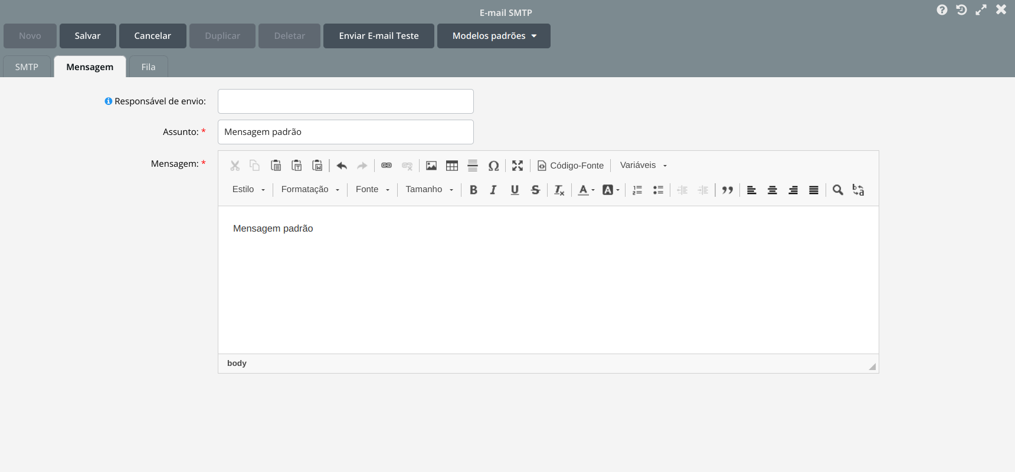Insert a hyperlink with the link icon
Screen dimensions: 1015x472
pos(387,166)
